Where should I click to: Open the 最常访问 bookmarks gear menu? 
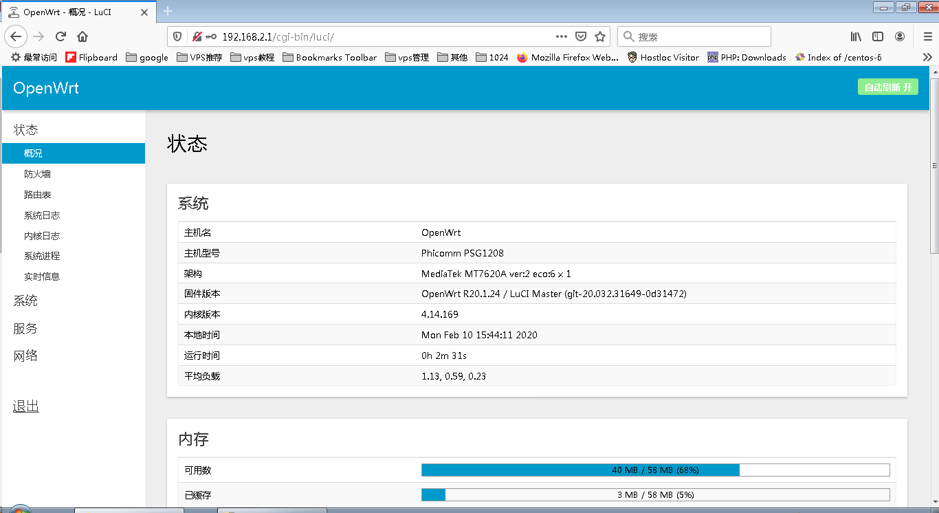[x=34, y=57]
